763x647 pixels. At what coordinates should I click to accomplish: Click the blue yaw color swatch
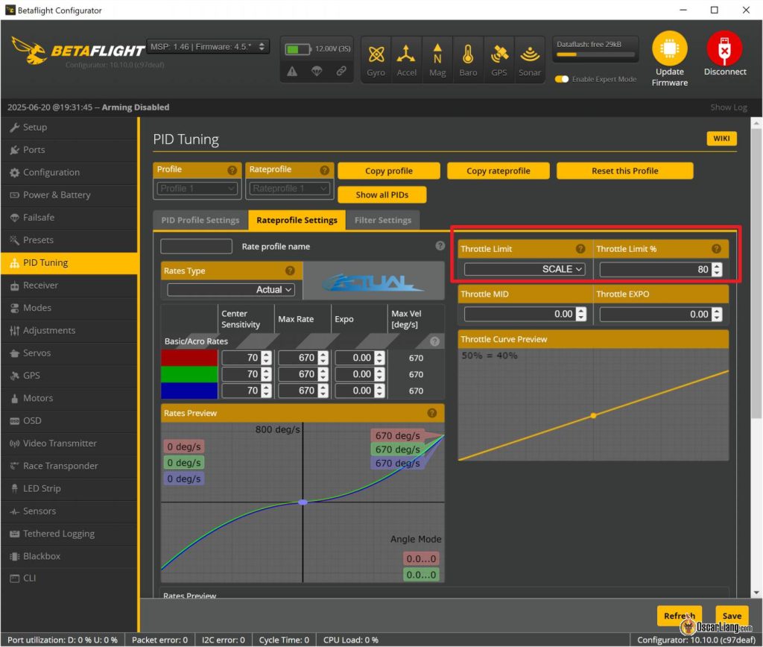189,391
